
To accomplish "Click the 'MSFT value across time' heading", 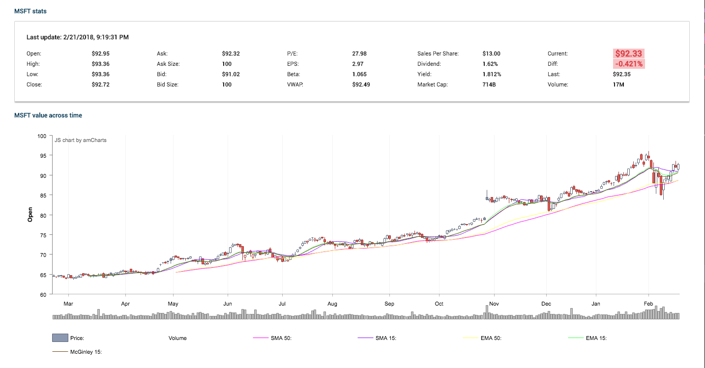I will [48, 115].
